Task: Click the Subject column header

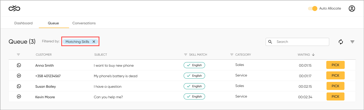Action: (101, 55)
